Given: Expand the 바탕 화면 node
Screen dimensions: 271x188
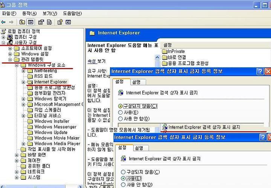Looking at the screenshot, I should [17, 155].
